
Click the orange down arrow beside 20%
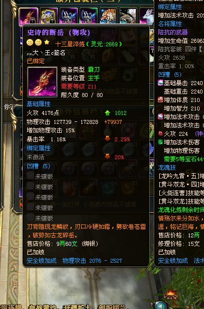(107, 156)
